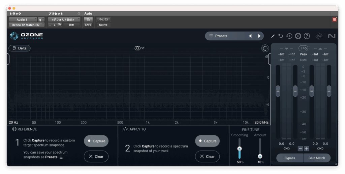345x174 pixels.
Task: Click Capture in the Reference section
Action: [96, 141]
